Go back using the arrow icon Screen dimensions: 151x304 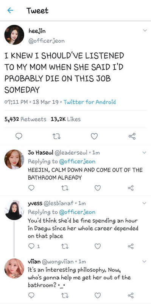click(x=10, y=10)
